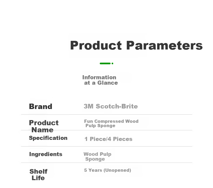Viewport: 213px width, 188px height.
Task: Select the 1 Piece/4 Pieces value
Action: point(108,139)
